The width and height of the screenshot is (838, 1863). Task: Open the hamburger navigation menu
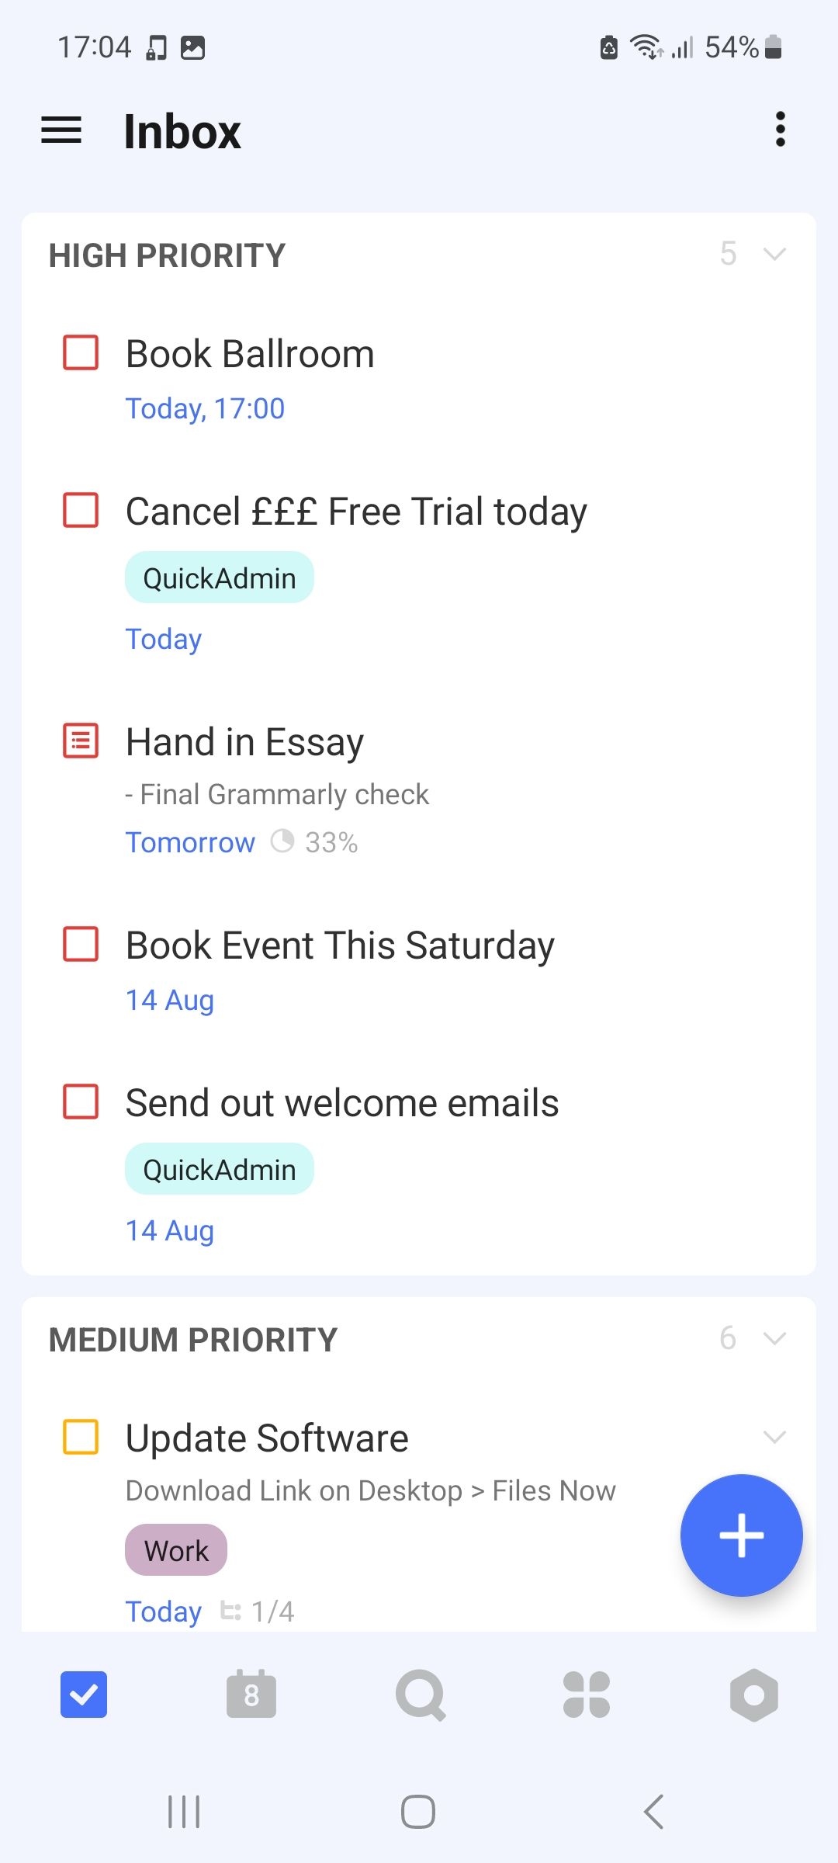point(61,130)
